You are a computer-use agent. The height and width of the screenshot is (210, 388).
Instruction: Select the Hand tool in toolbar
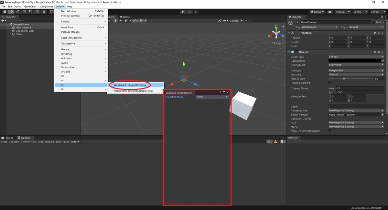pos(5,12)
